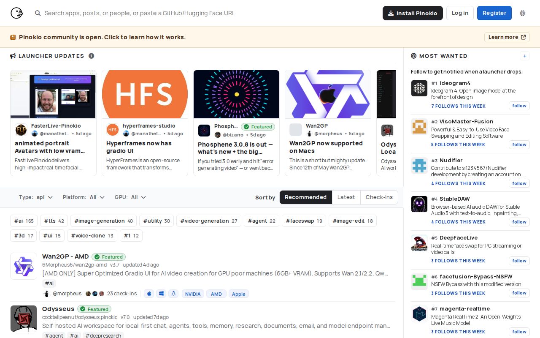The image size is (540, 338).
Task: Click the Linux platform icon for Wan2GP - AMD
Action: (x=173, y=294)
